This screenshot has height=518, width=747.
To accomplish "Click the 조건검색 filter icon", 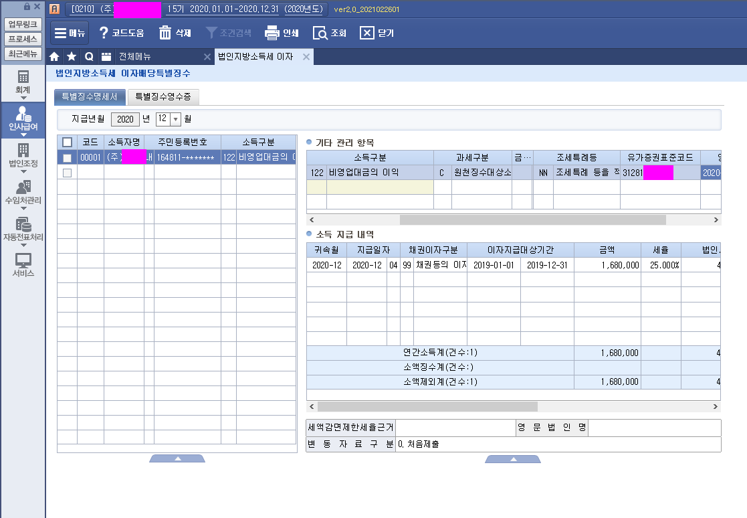I will coord(211,33).
